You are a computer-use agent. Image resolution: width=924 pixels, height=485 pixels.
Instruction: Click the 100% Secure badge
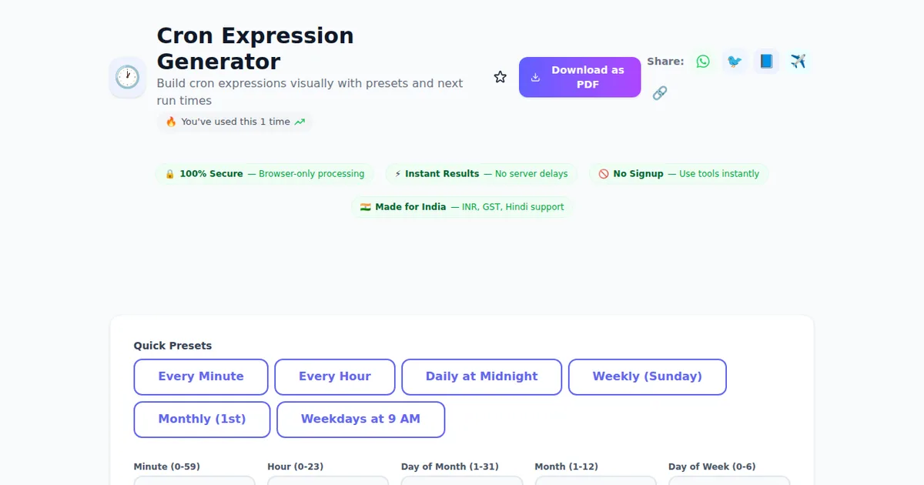265,174
